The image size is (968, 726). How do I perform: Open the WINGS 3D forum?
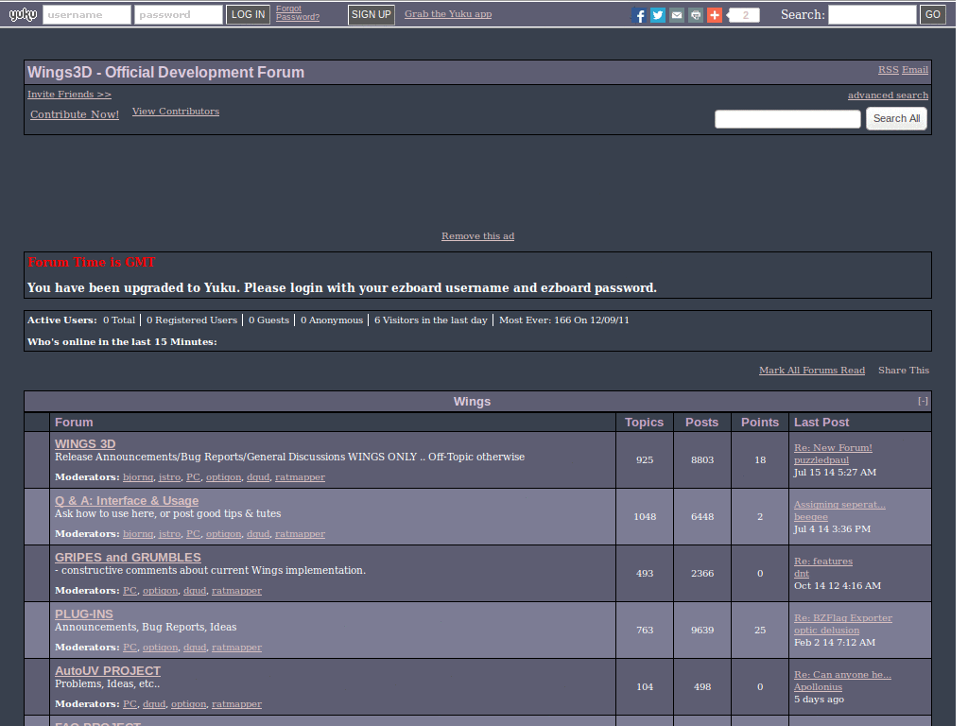pyautogui.click(x=85, y=444)
